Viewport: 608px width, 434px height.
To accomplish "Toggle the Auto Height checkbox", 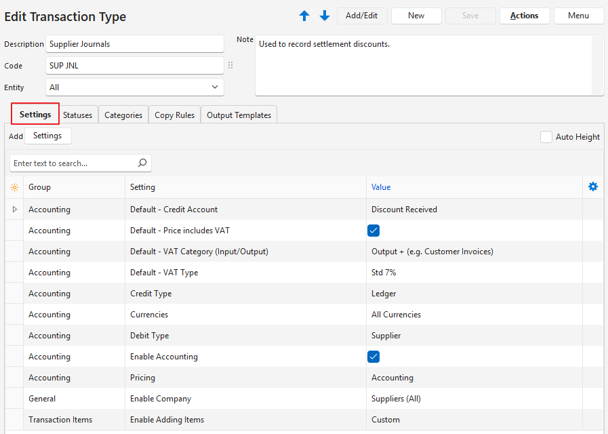I will pos(546,137).
